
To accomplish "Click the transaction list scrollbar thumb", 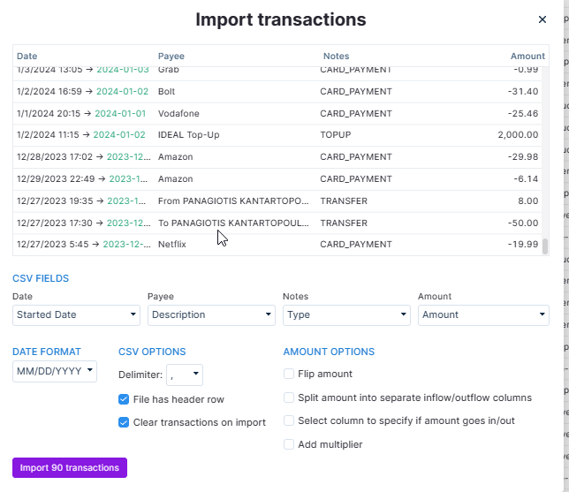I will coord(545,246).
